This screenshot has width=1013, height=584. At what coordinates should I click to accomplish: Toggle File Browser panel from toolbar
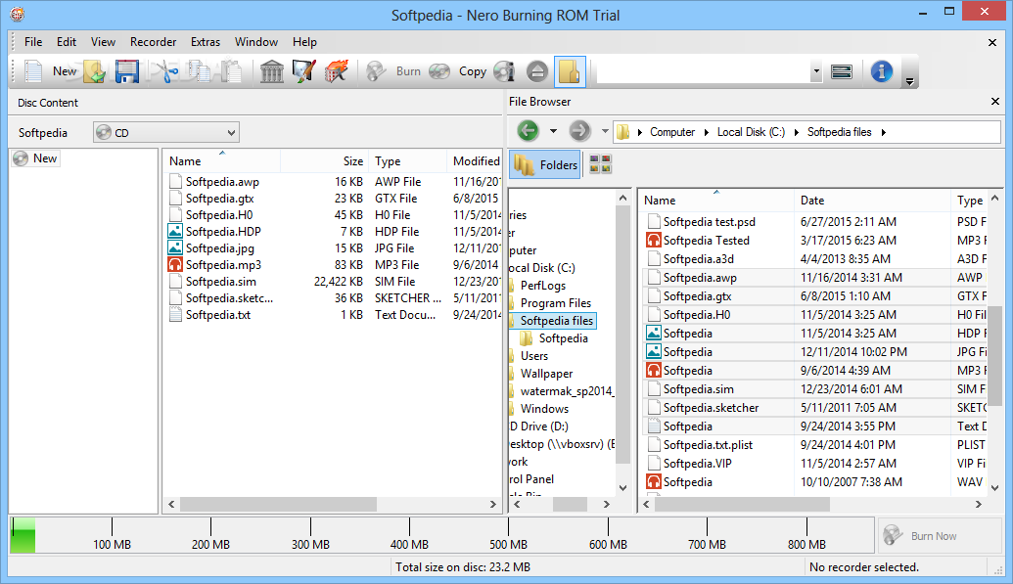570,71
